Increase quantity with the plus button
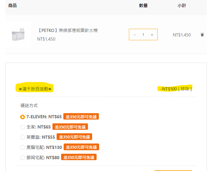The height and width of the screenshot is (171, 221). tap(152, 35)
